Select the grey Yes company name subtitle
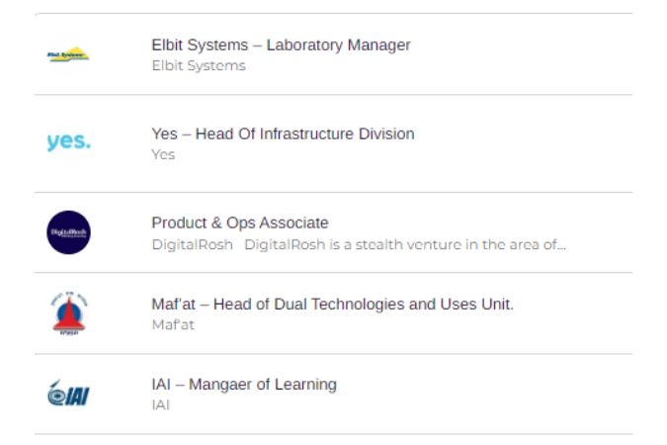 [163, 154]
